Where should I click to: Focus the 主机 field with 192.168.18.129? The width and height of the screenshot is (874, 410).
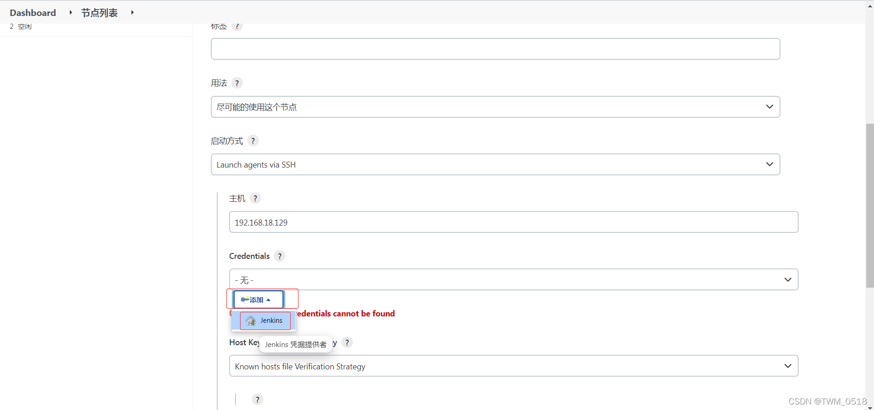513,222
